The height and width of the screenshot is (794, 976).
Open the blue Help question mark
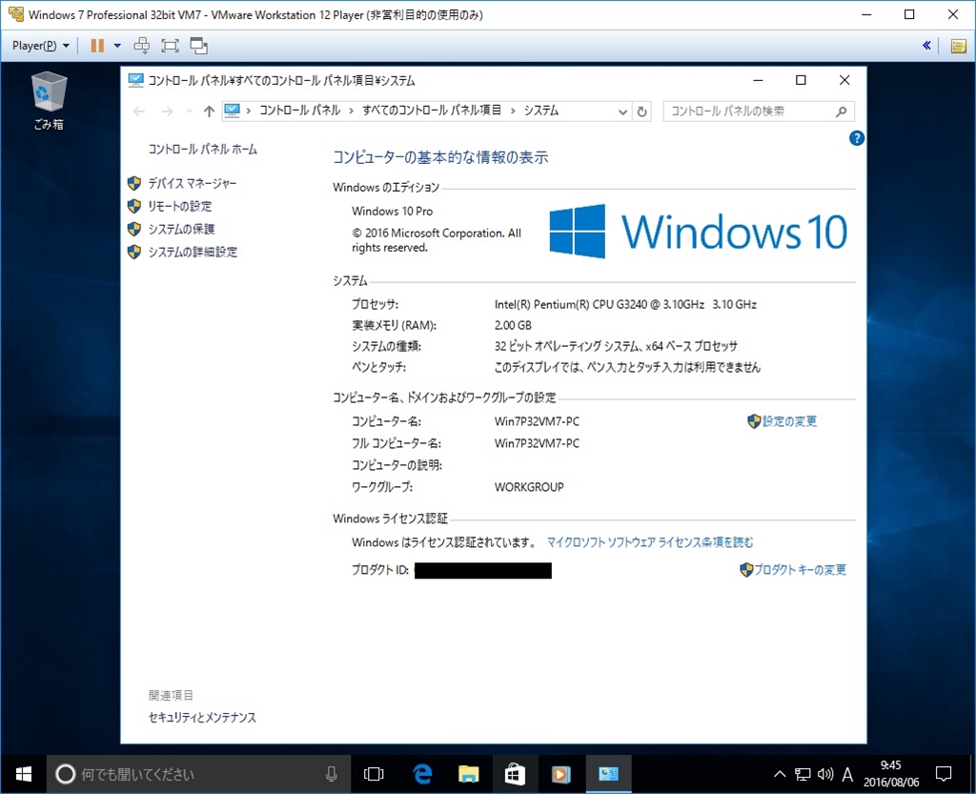click(857, 138)
